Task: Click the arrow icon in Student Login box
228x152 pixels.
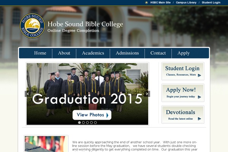Action: (199, 75)
